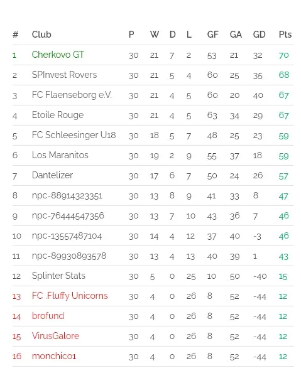Click the 70 points value for Cherkovo GT

[283, 55]
